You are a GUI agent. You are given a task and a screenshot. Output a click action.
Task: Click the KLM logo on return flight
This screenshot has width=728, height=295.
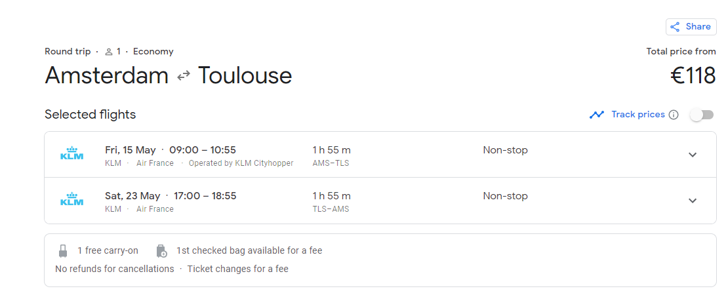pos(71,200)
